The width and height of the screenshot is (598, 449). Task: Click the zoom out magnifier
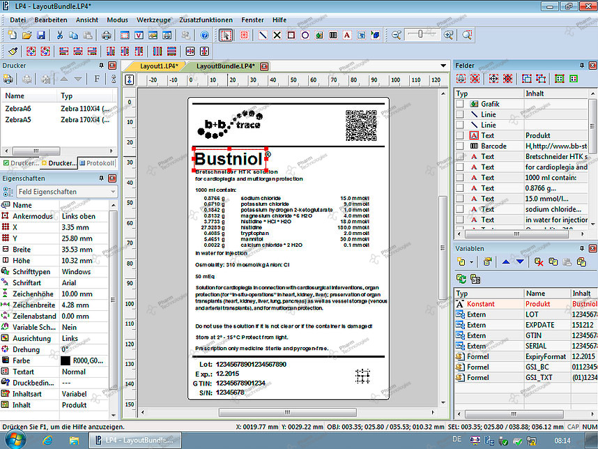pyautogui.click(x=397, y=35)
